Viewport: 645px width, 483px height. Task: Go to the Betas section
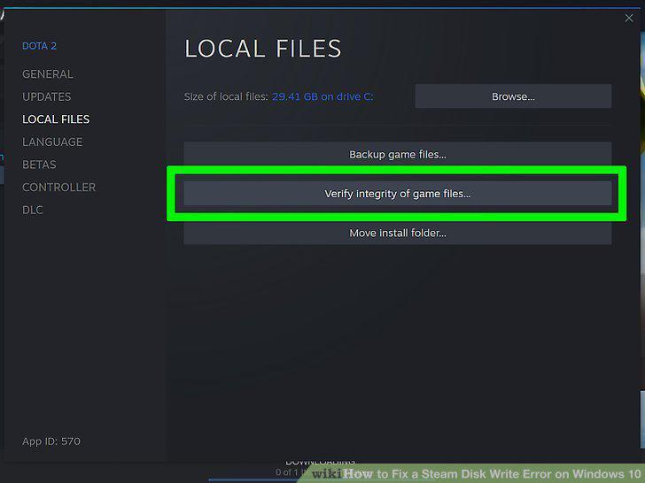coord(39,165)
